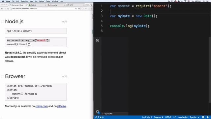Screen dimensions: 211x119
Task: Click the feedback smiley in the status bar
Action: pos(203,117)
